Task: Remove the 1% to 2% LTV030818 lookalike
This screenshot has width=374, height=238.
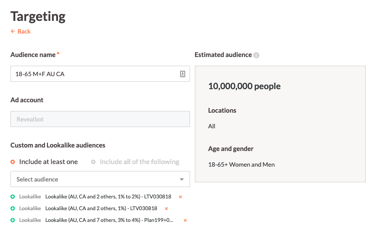Action: [180, 197]
